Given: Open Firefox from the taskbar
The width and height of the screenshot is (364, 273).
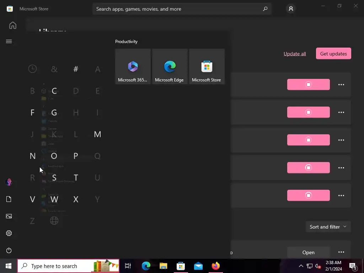Looking at the screenshot, I should [x=216, y=266].
